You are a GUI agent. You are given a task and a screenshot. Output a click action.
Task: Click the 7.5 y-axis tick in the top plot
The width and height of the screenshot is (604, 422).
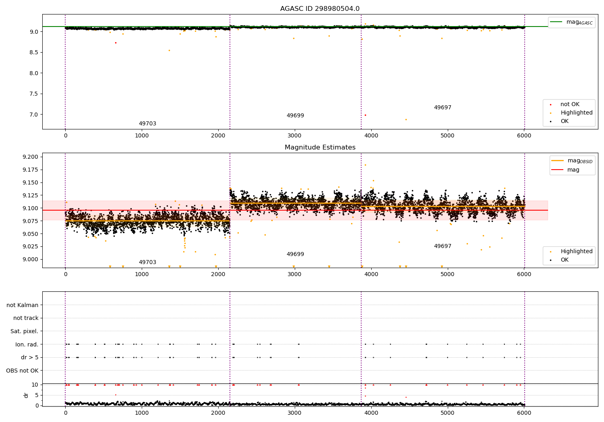click(x=34, y=94)
